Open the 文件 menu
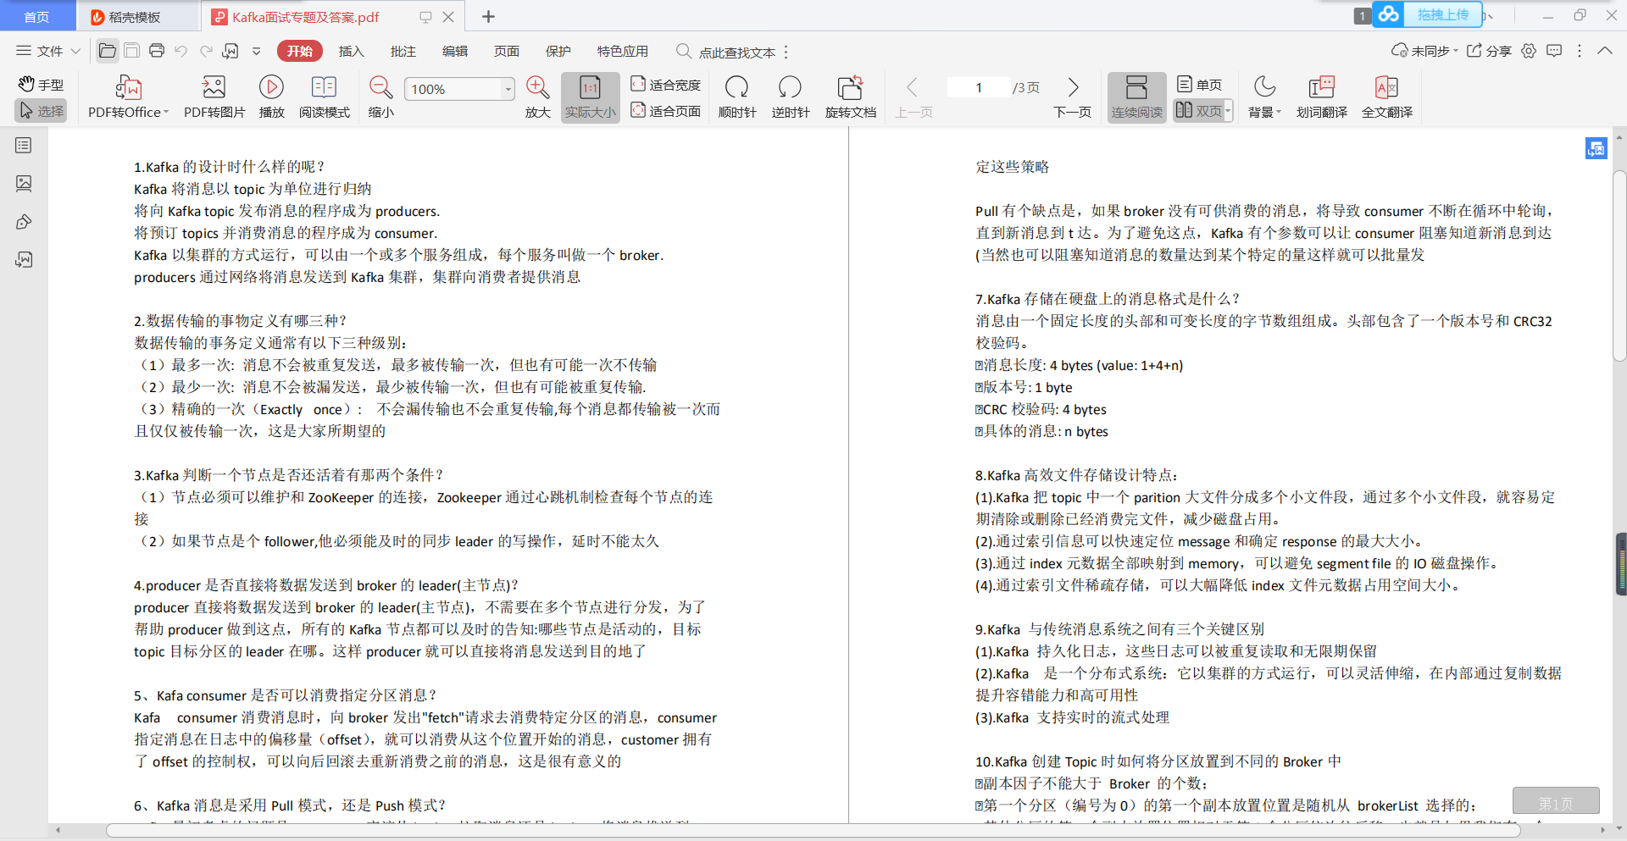 [x=40, y=51]
